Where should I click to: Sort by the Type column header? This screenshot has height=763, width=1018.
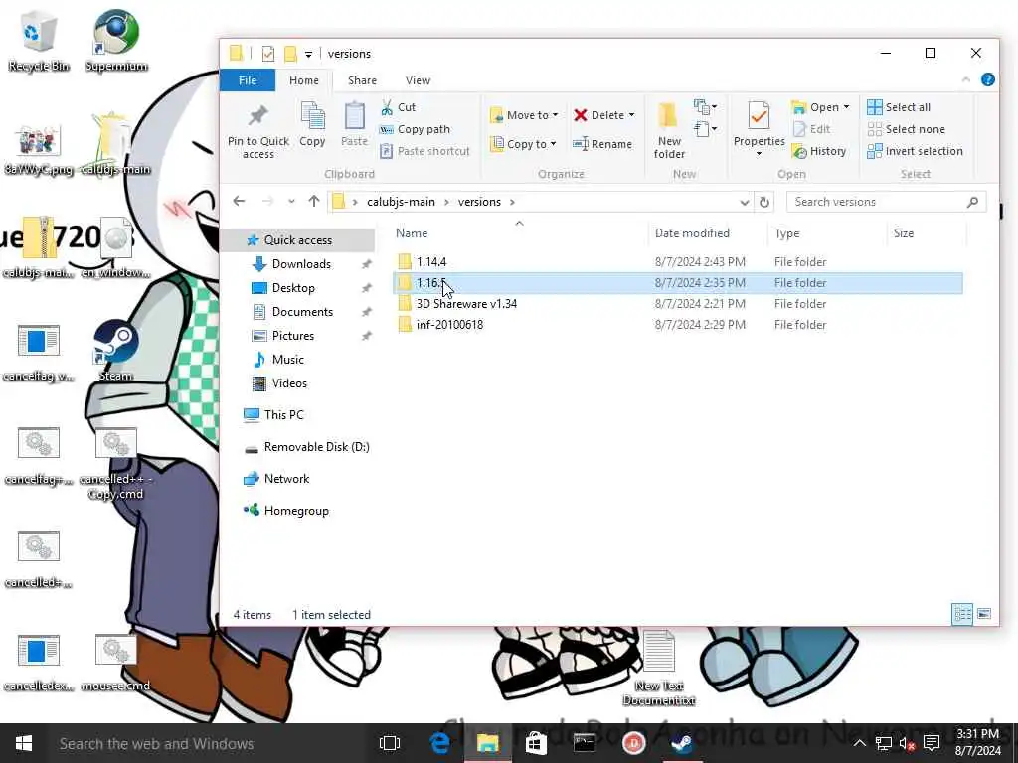[x=786, y=232]
